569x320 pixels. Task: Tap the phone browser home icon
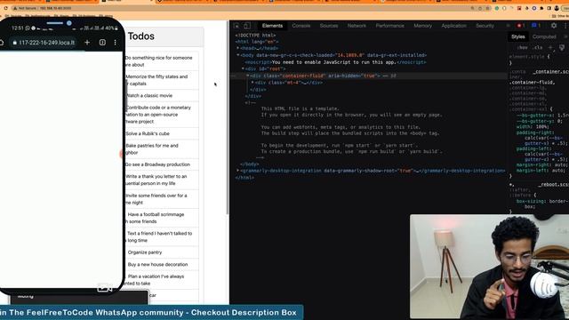click(2, 43)
